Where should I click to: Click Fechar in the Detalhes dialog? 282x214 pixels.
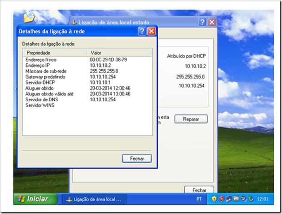pos(137,159)
